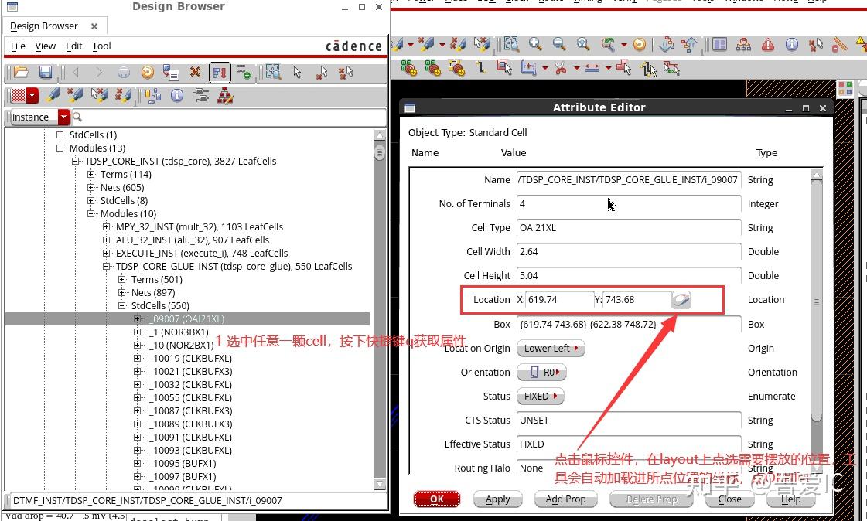
Task: Click the Save design icon
Action: [x=46, y=72]
